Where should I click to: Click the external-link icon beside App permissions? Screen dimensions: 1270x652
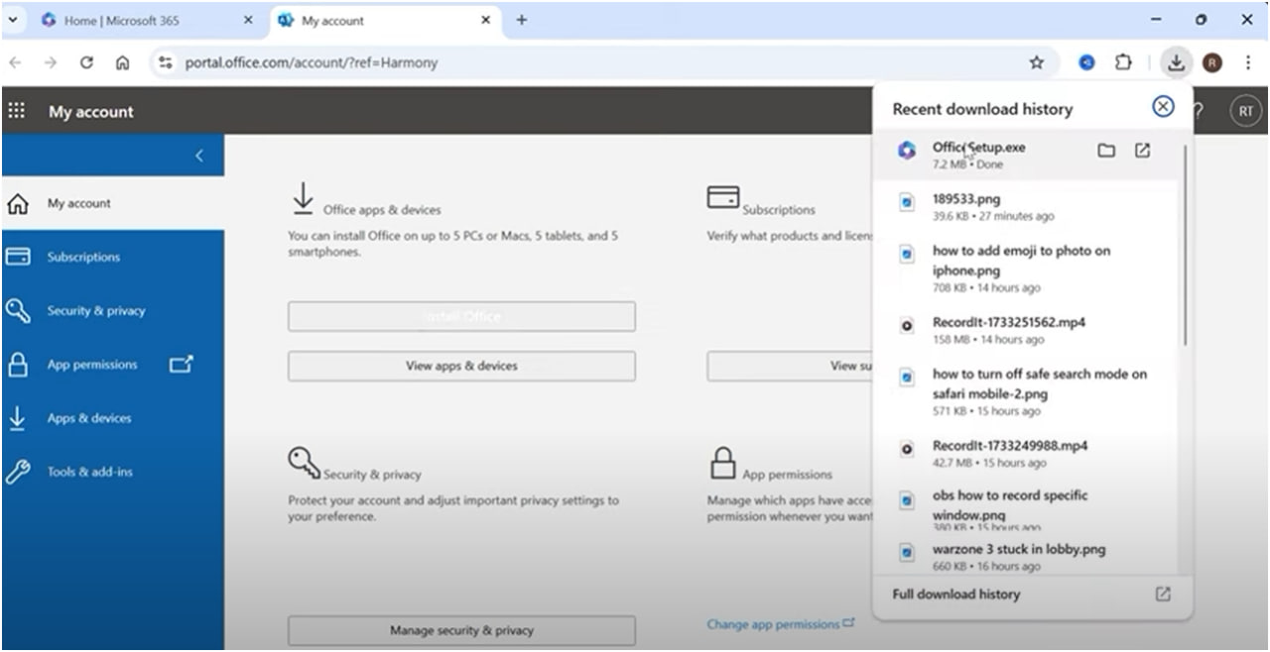tap(181, 365)
